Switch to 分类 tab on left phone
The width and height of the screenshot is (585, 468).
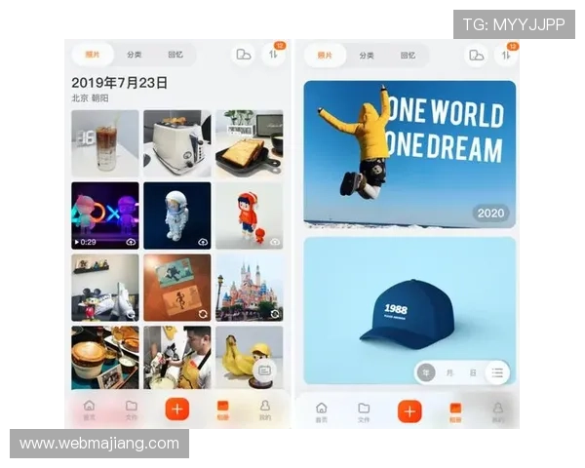(x=134, y=55)
